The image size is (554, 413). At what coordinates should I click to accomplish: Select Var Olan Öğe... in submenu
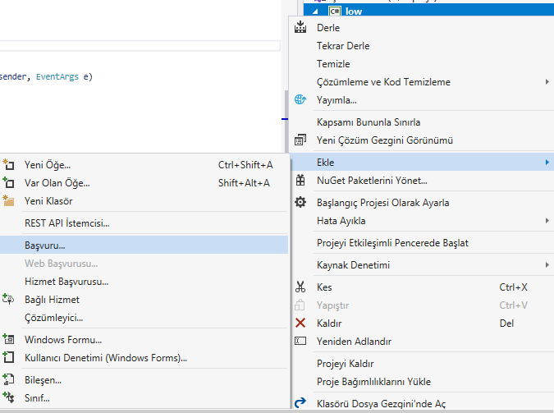click(144, 182)
